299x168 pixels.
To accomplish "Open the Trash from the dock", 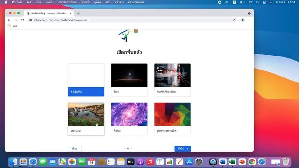I will pyautogui.click(x=285, y=162).
